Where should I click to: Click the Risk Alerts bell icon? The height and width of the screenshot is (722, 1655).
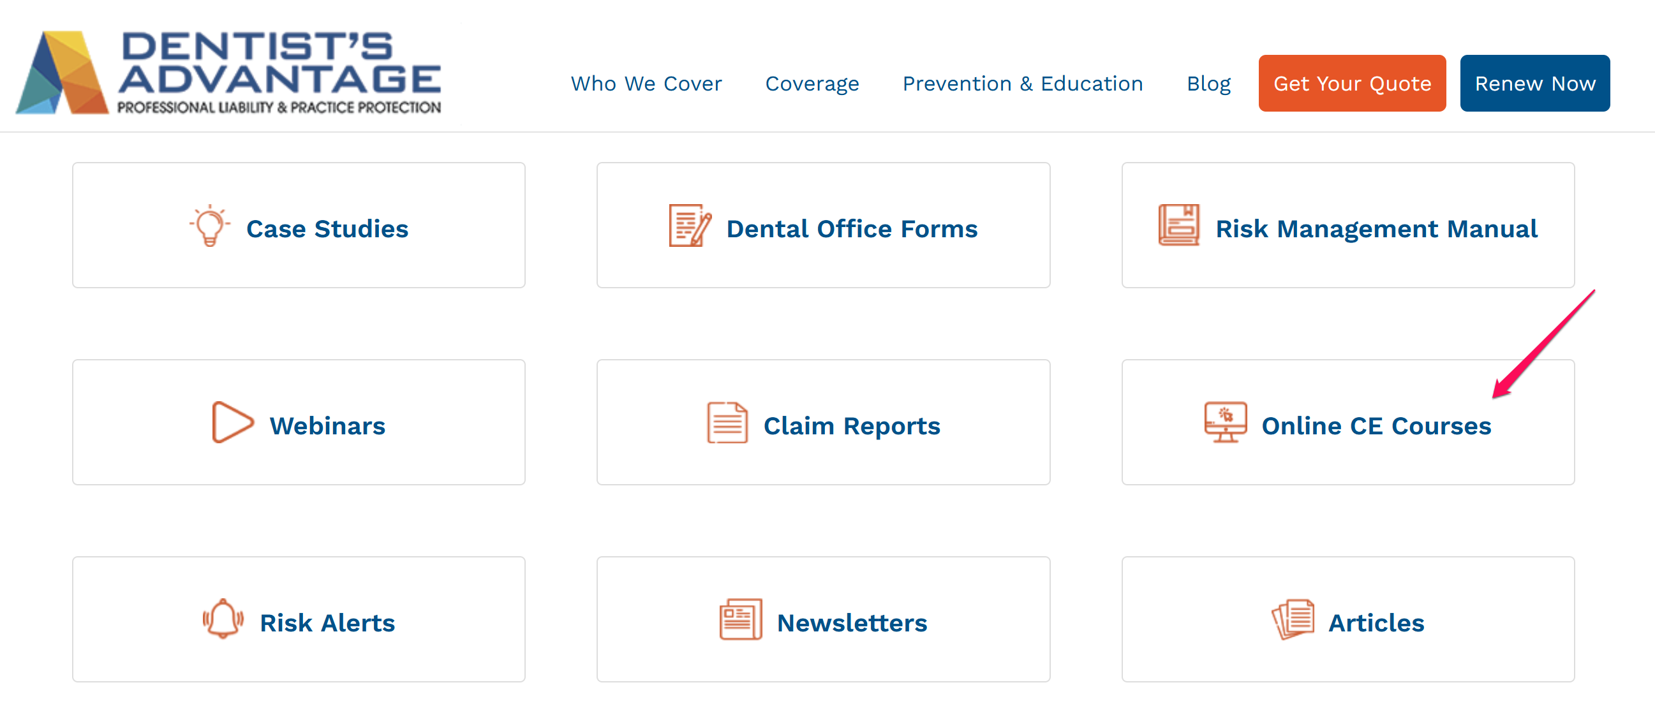click(x=223, y=619)
